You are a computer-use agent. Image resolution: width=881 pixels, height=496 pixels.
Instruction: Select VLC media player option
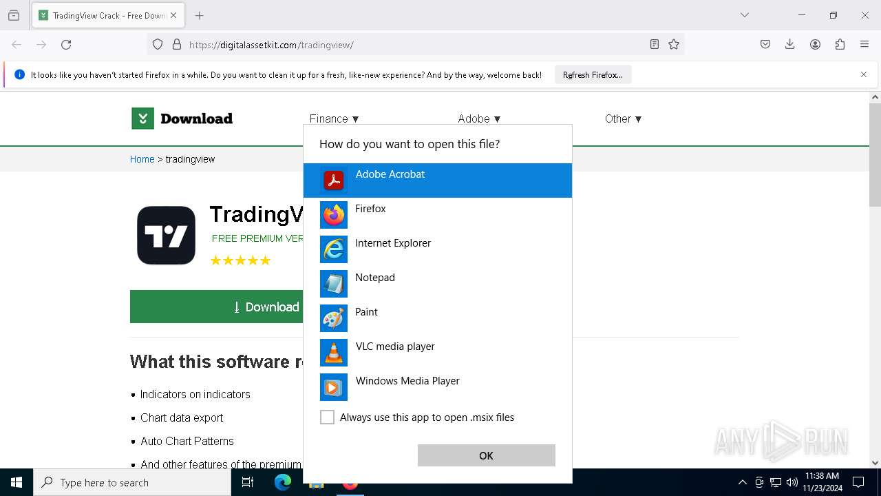coord(437,353)
